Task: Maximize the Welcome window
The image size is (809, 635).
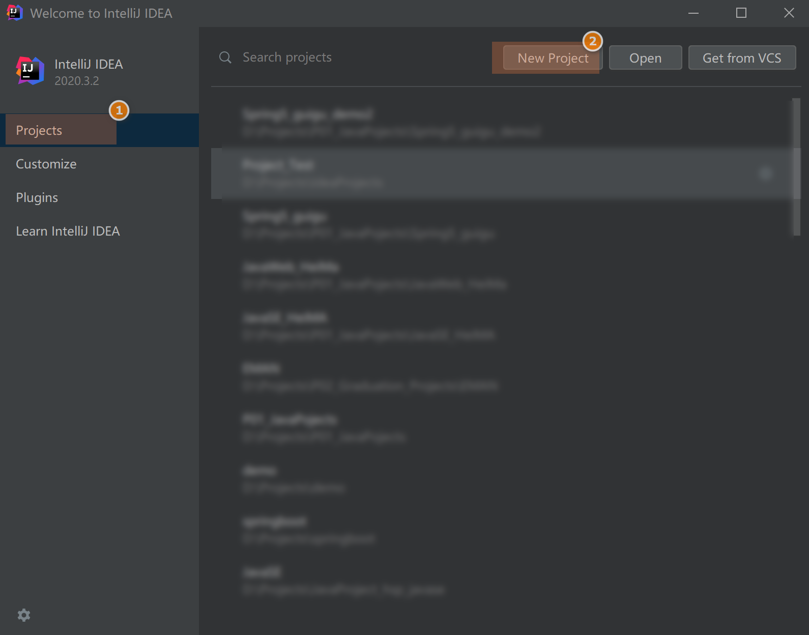Action: pyautogui.click(x=741, y=13)
